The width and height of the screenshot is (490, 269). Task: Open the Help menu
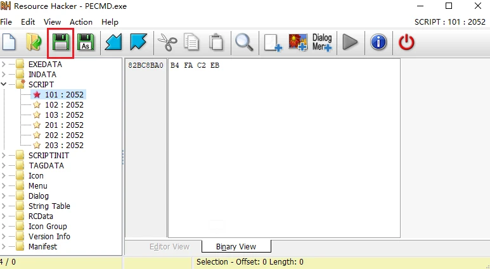[x=110, y=22]
